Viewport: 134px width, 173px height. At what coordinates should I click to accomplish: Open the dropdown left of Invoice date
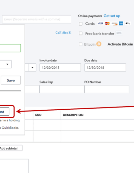tap(32, 67)
